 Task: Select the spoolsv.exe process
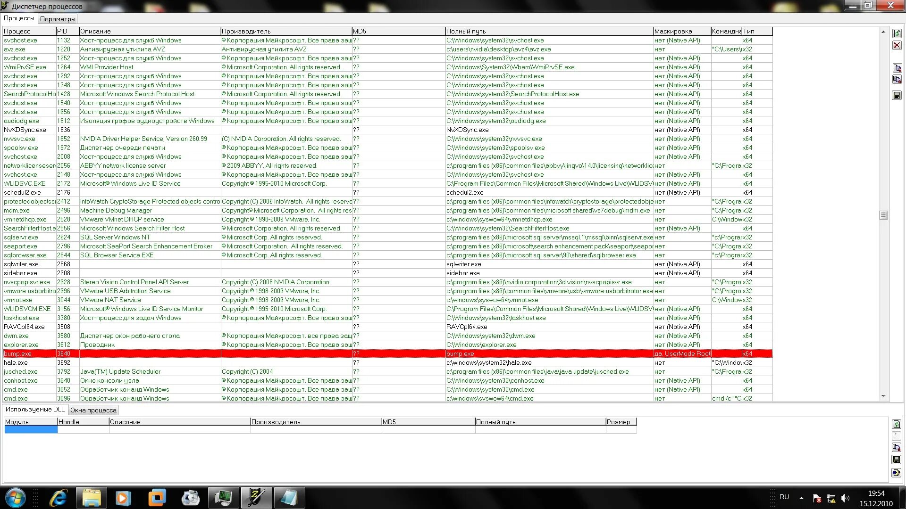pyautogui.click(x=387, y=148)
